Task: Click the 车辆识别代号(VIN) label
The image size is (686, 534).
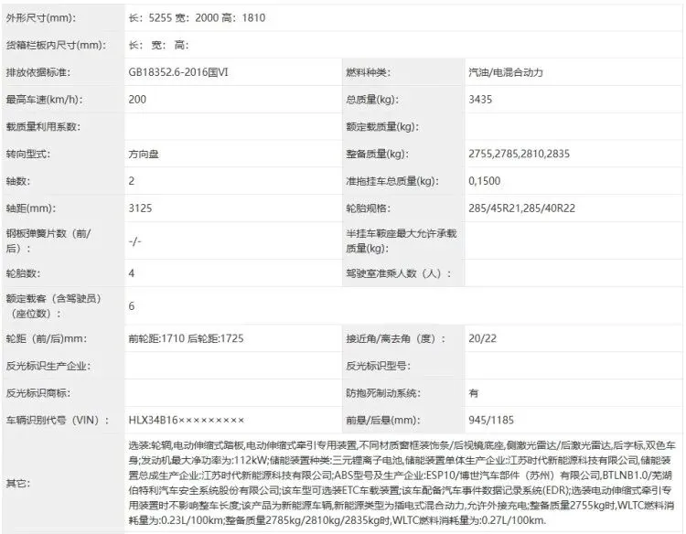Action: 58,421
